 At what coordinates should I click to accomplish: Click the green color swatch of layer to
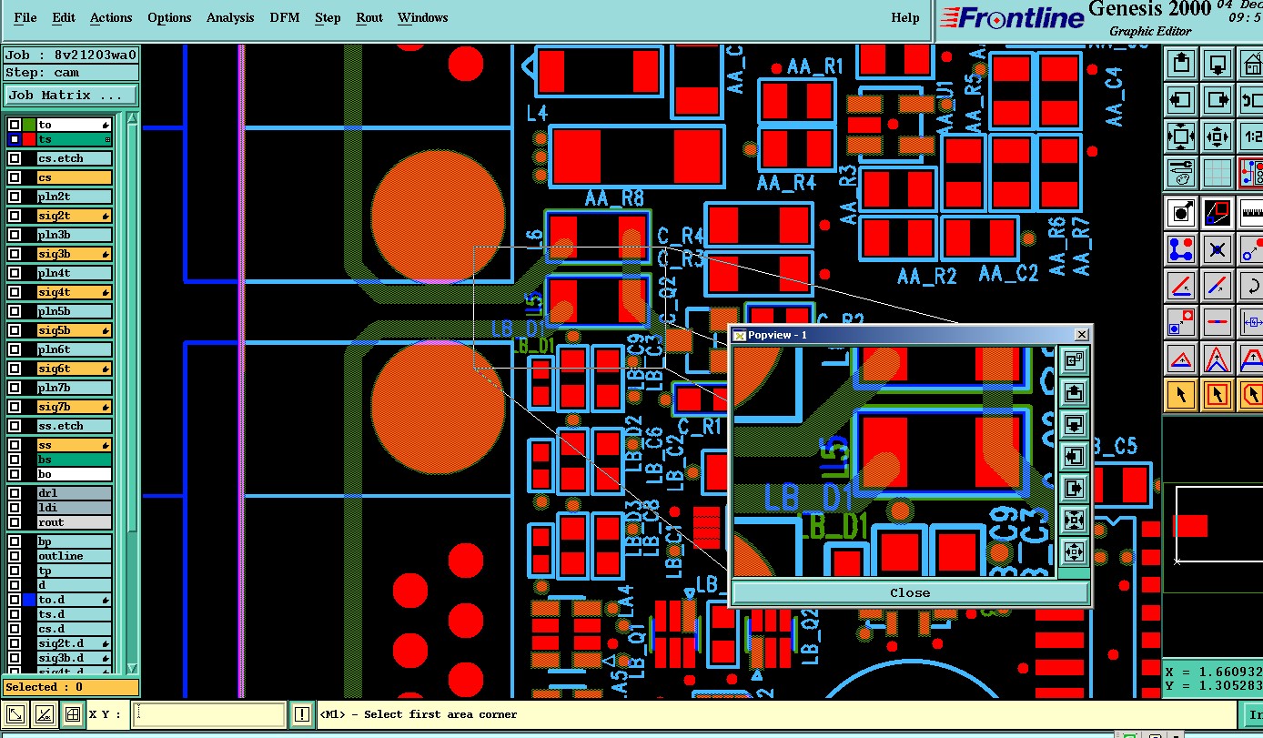point(29,125)
